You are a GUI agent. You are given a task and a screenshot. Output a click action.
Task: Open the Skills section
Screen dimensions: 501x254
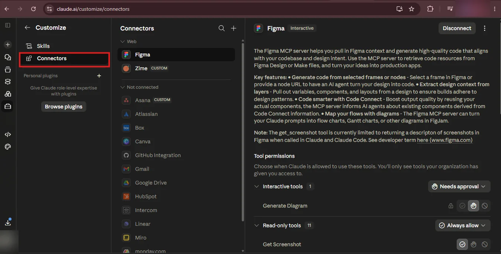(x=43, y=46)
